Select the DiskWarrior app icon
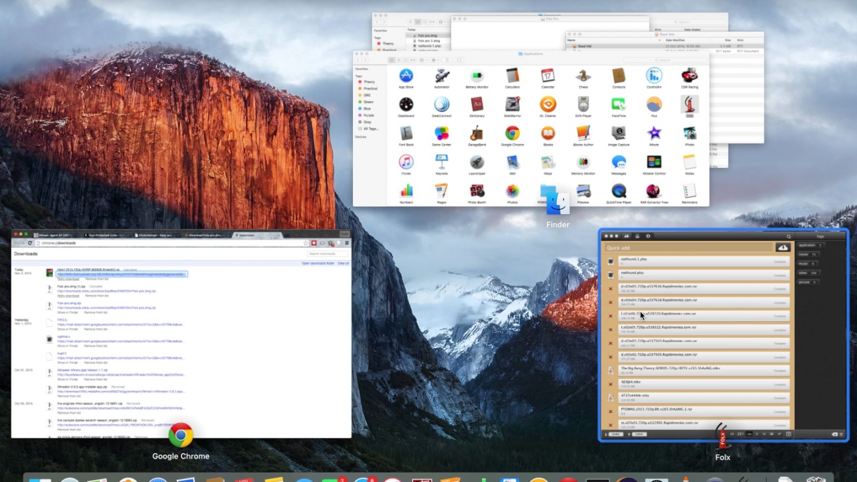 click(512, 104)
